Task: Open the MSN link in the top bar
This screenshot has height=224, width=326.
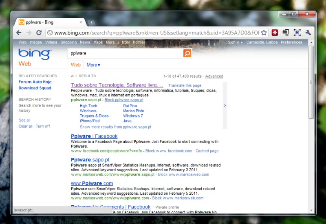Action: tap(126, 42)
